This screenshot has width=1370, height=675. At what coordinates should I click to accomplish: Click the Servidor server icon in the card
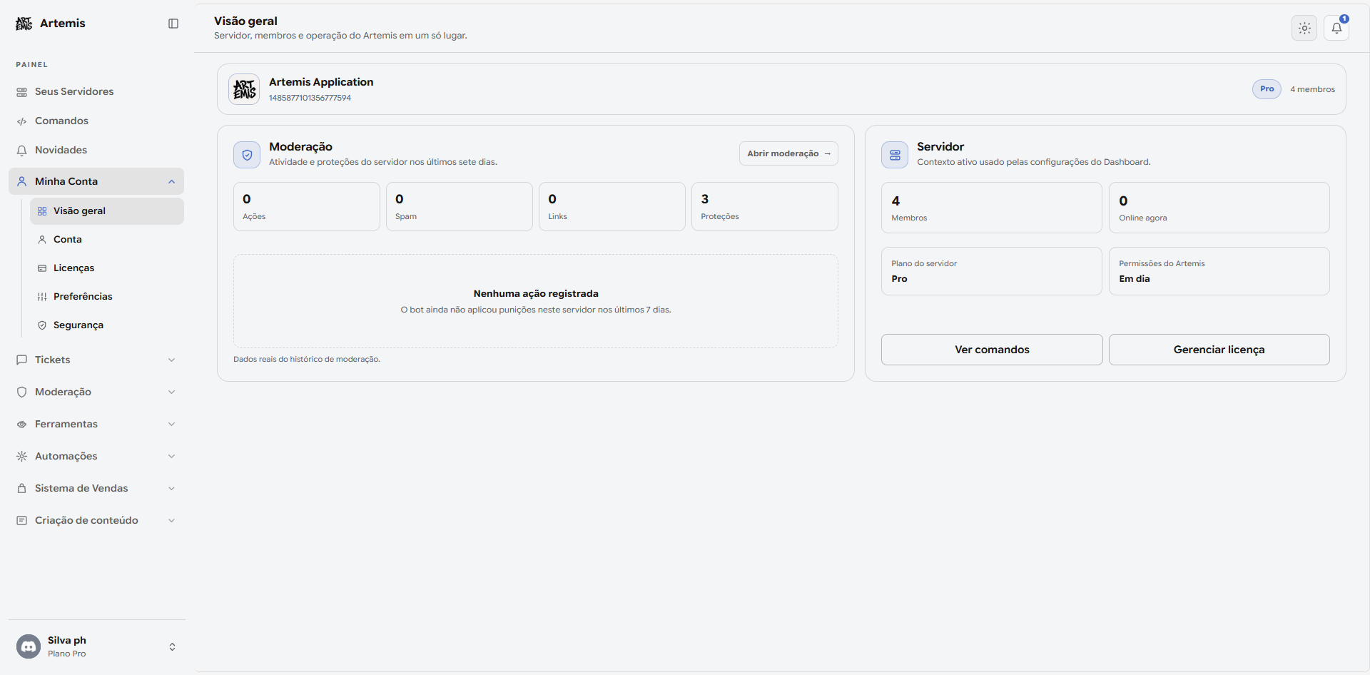[x=895, y=155]
